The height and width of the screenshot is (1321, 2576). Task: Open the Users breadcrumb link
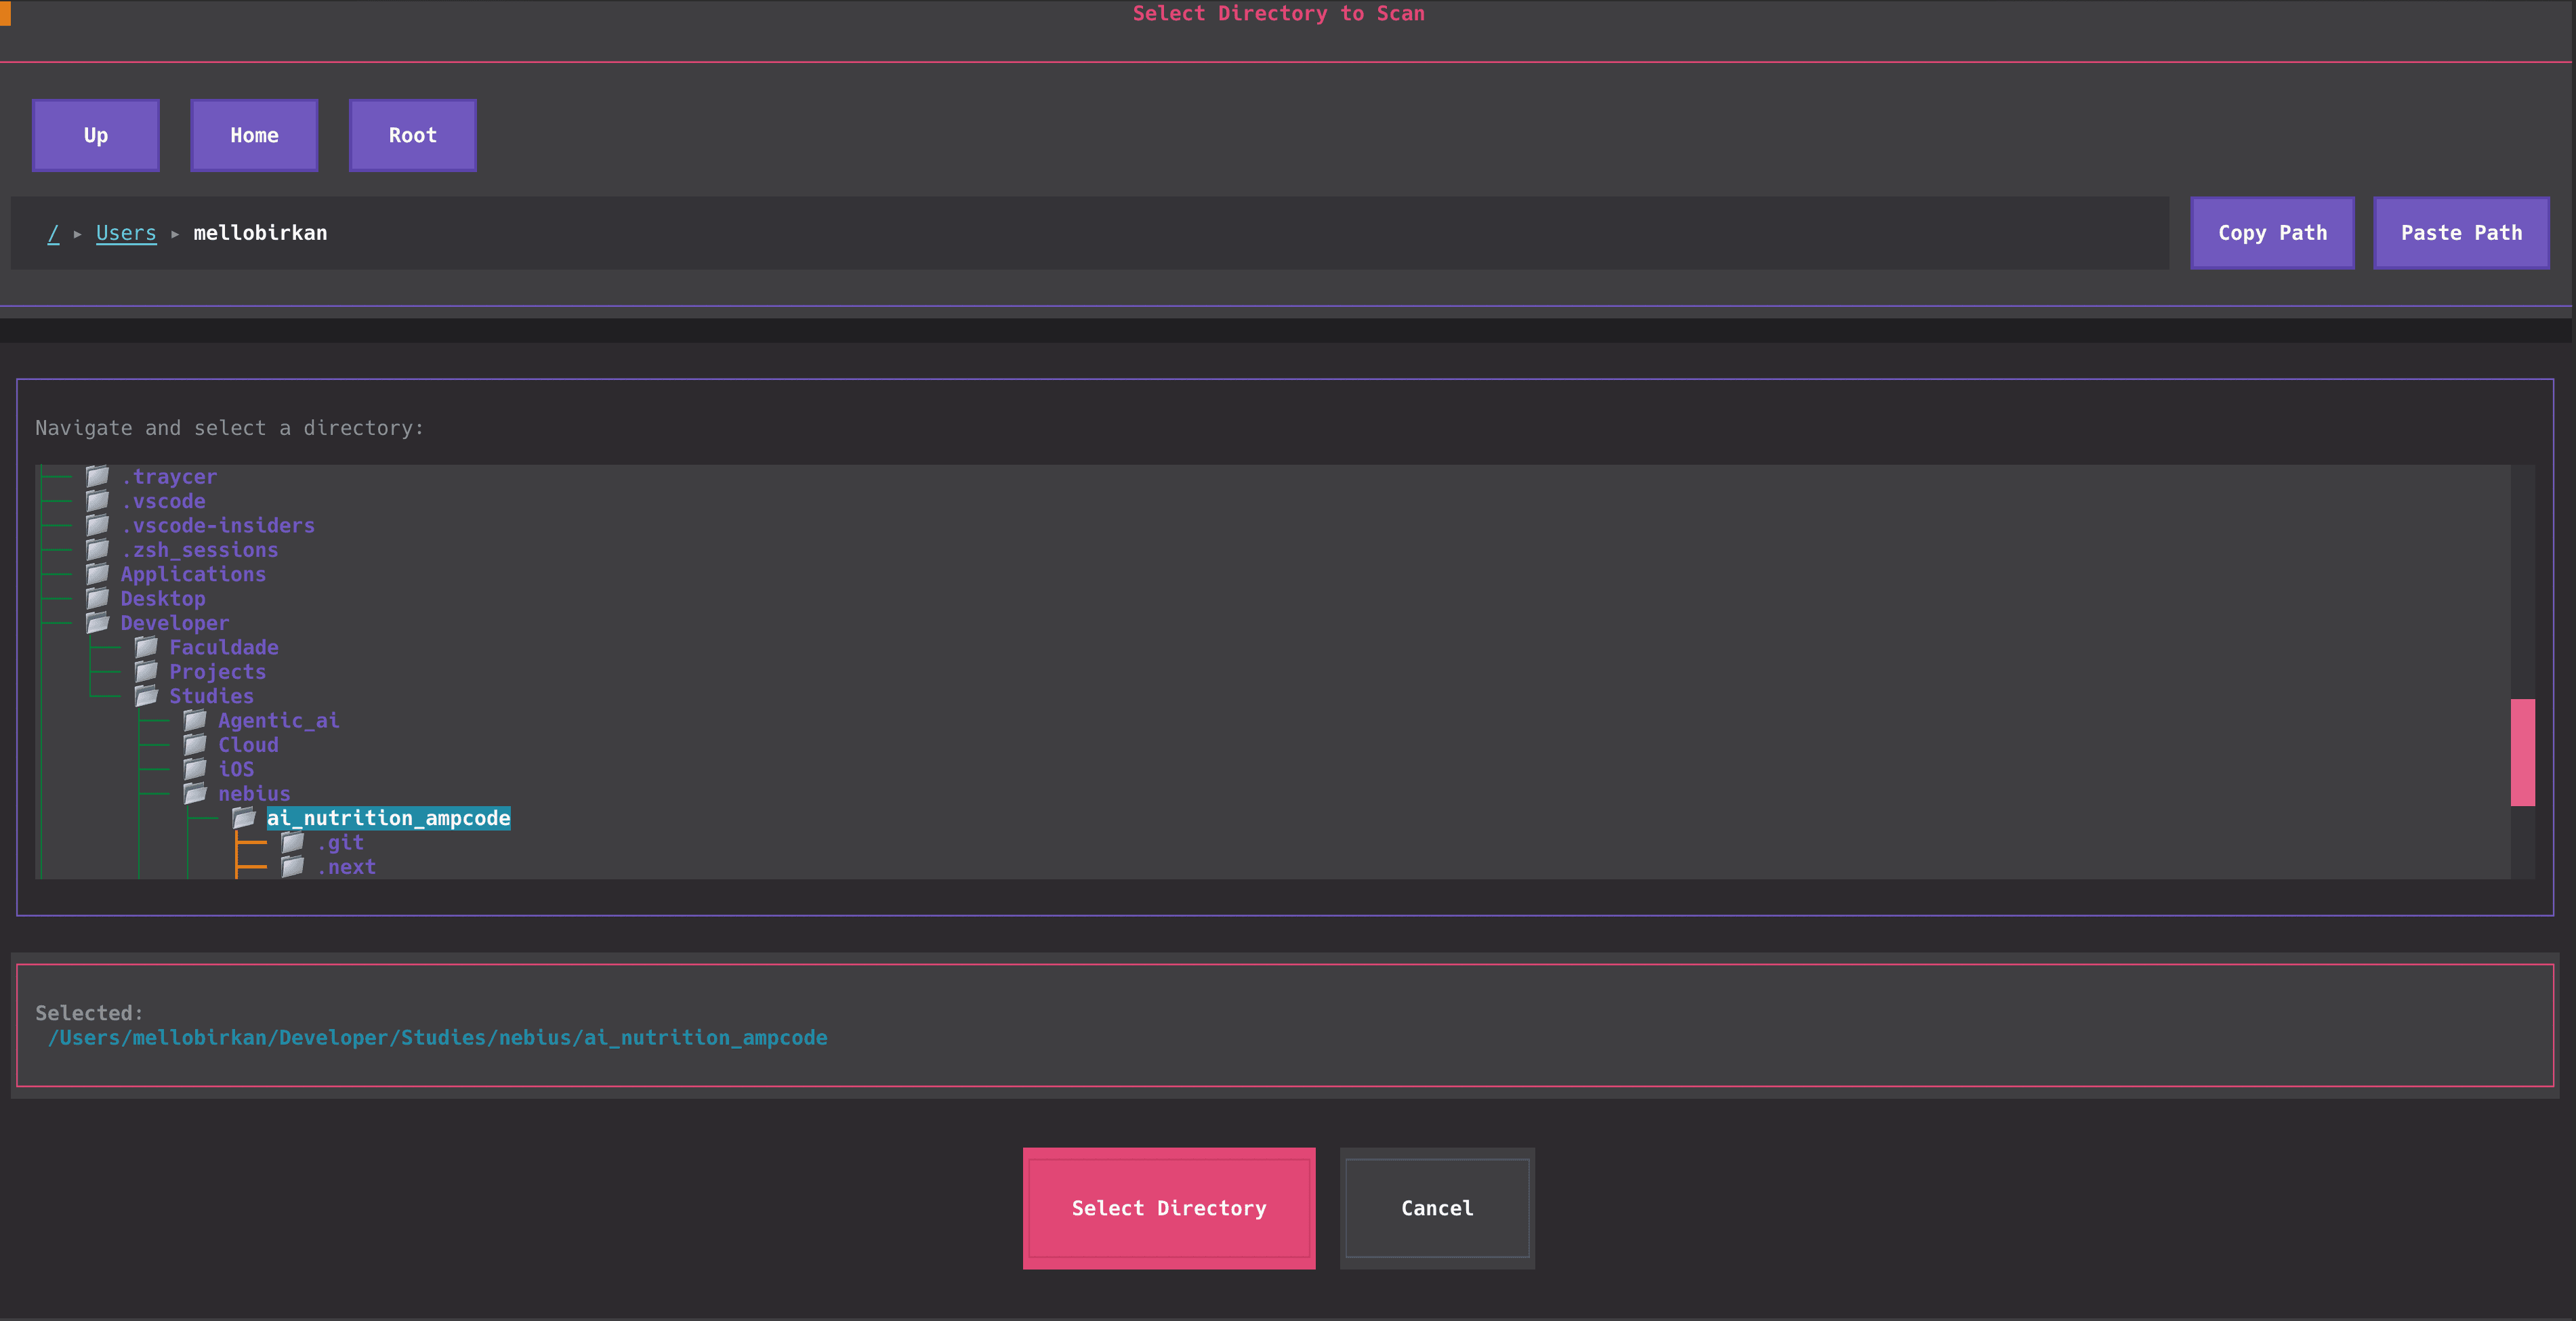(126, 233)
